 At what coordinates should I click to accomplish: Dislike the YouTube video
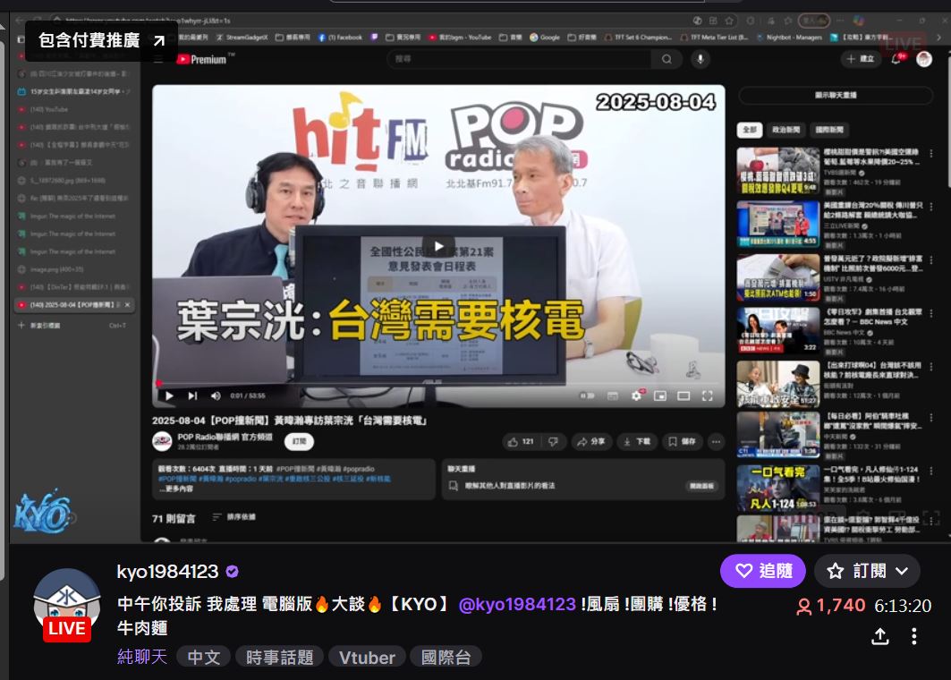553,442
